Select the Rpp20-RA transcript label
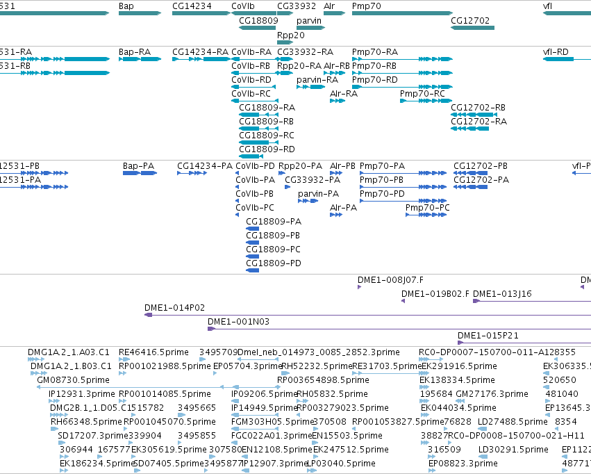 coord(299,65)
